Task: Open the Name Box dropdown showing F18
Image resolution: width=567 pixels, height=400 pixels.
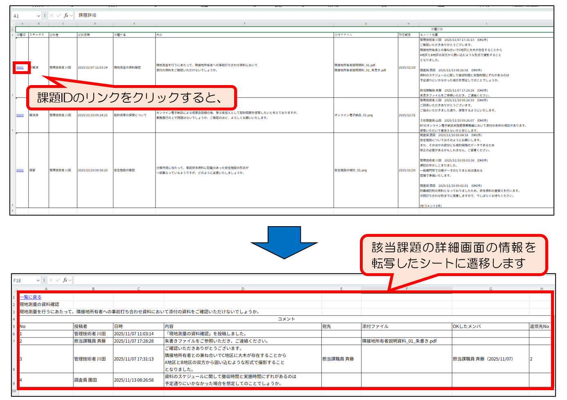Action: pyautogui.click(x=38, y=281)
